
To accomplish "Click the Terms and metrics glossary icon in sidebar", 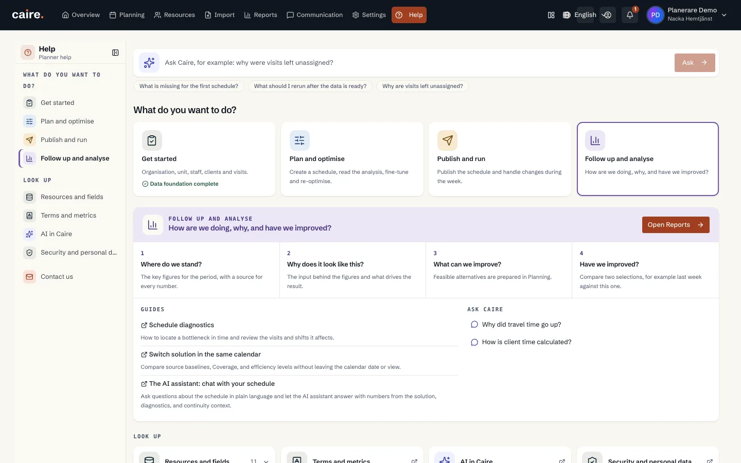I will point(29,216).
